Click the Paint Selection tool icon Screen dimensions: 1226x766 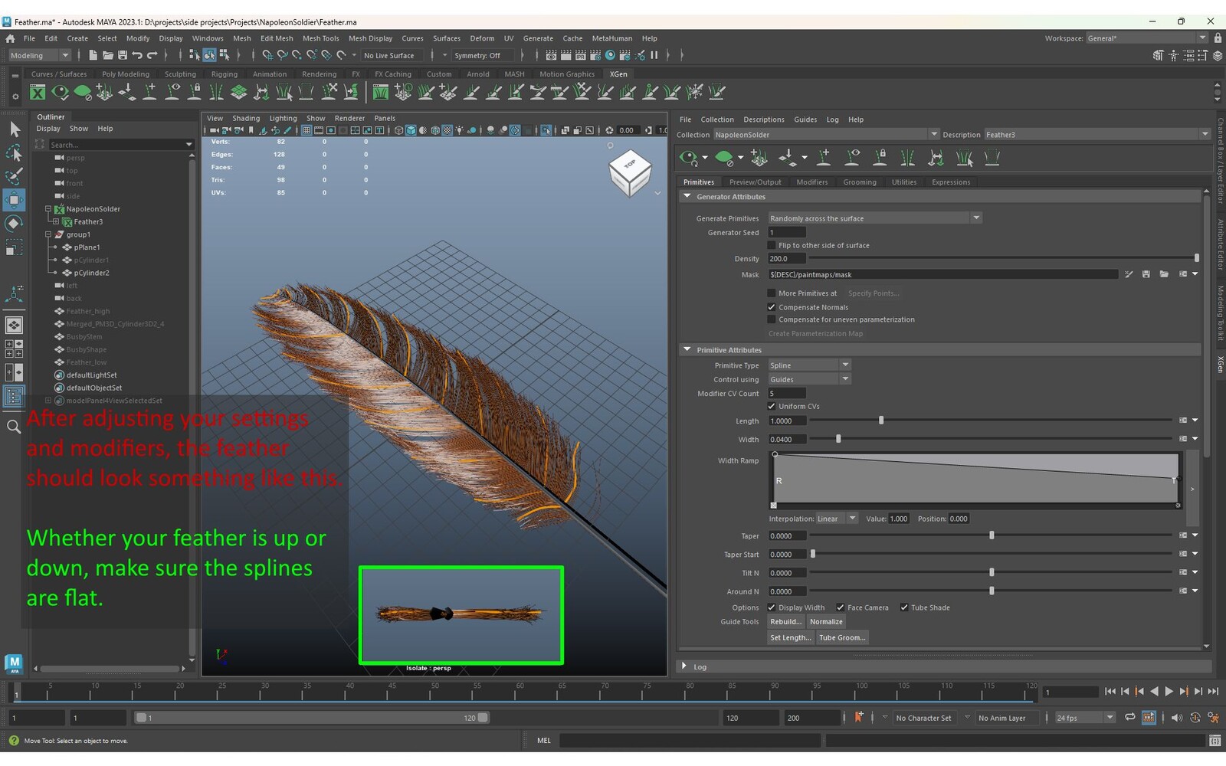pyautogui.click(x=14, y=175)
